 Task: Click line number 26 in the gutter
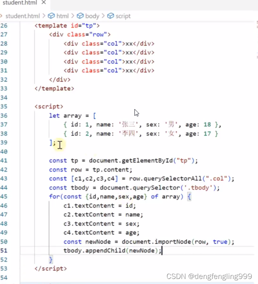[4, 26]
